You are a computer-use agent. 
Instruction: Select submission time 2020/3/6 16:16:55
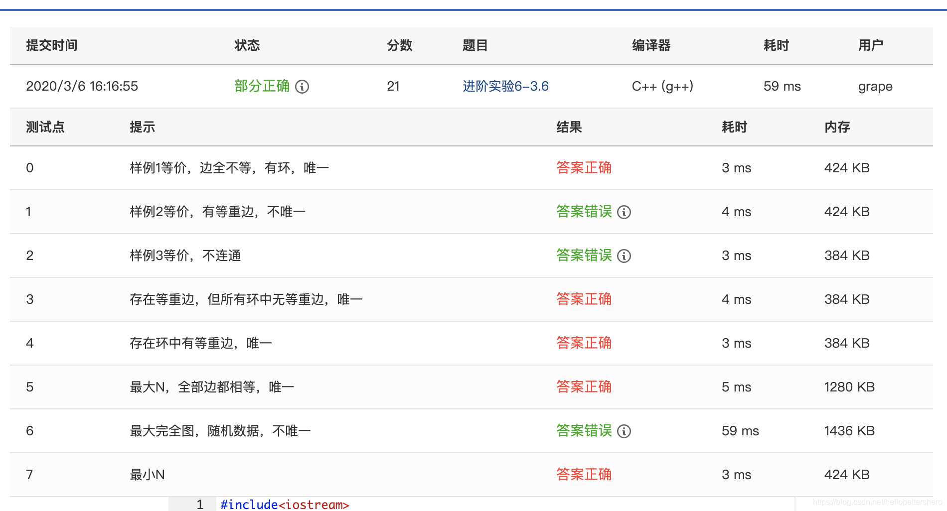(82, 86)
